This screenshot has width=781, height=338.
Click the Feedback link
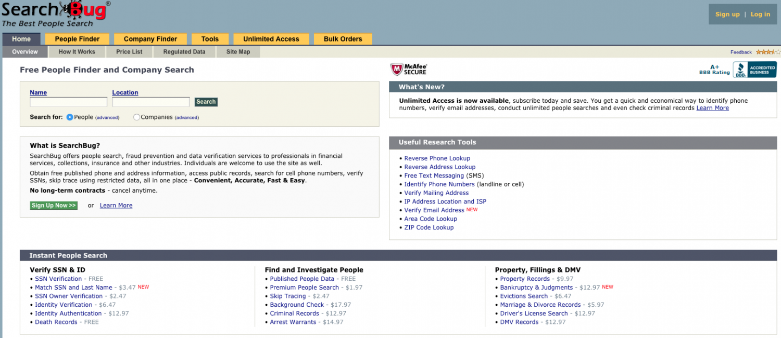pyautogui.click(x=741, y=52)
